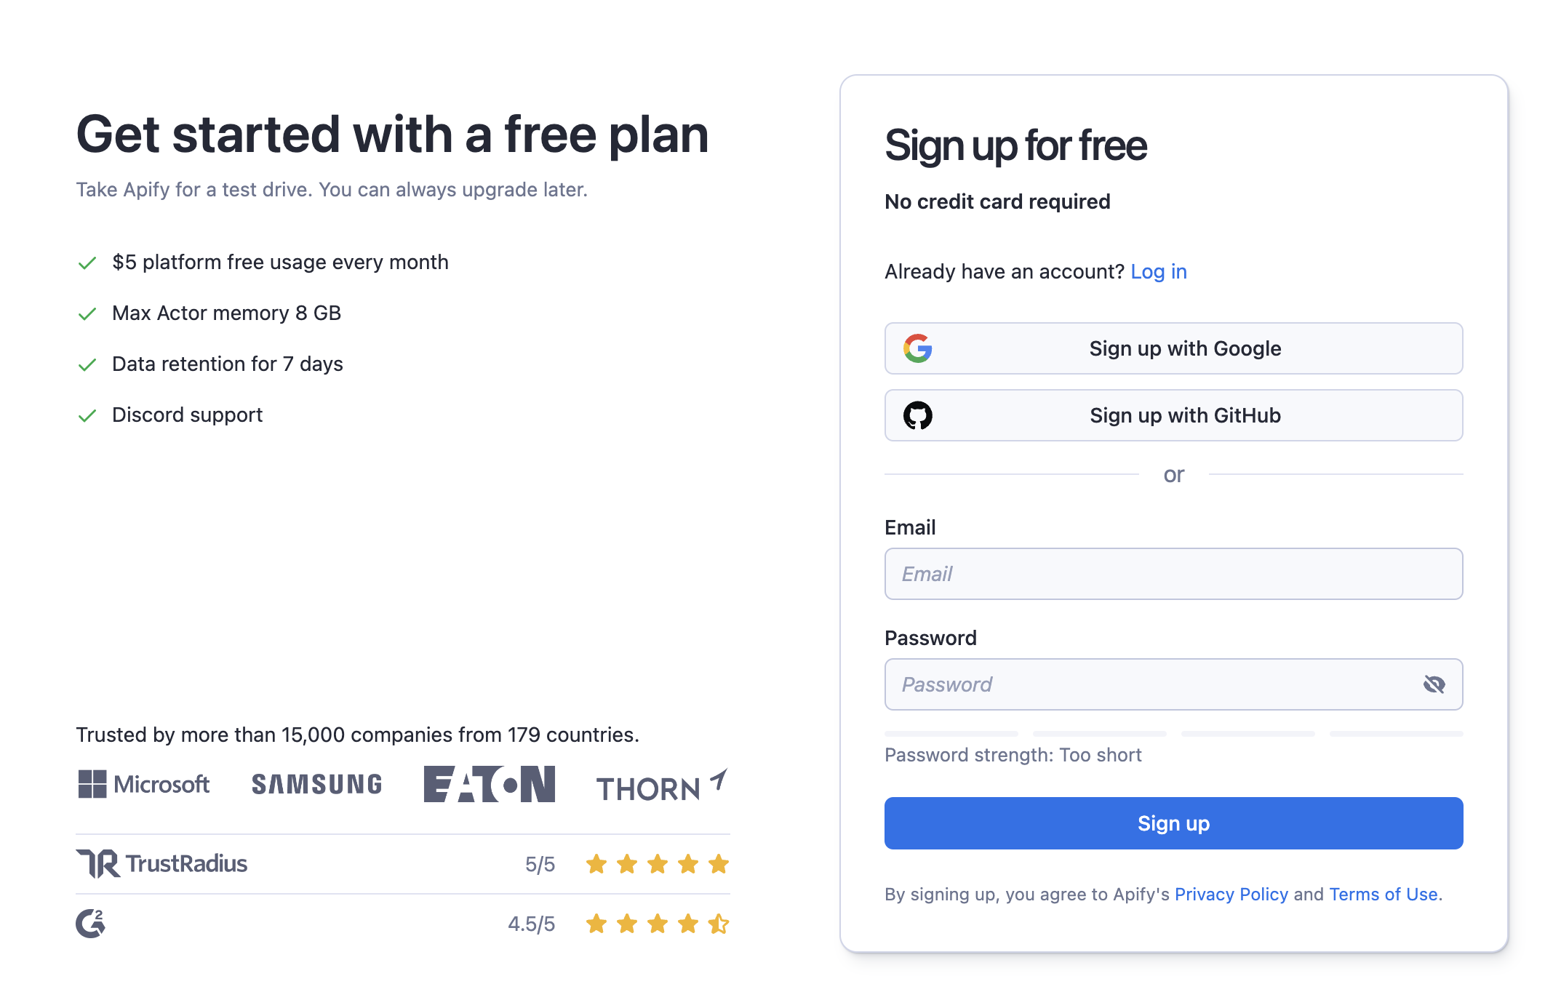The image size is (1561, 992).
Task: Open the Log in link
Action: click(1158, 271)
